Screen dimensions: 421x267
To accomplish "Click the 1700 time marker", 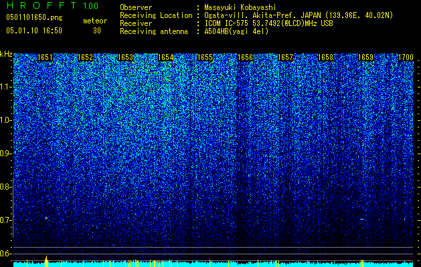I will tap(406, 57).
